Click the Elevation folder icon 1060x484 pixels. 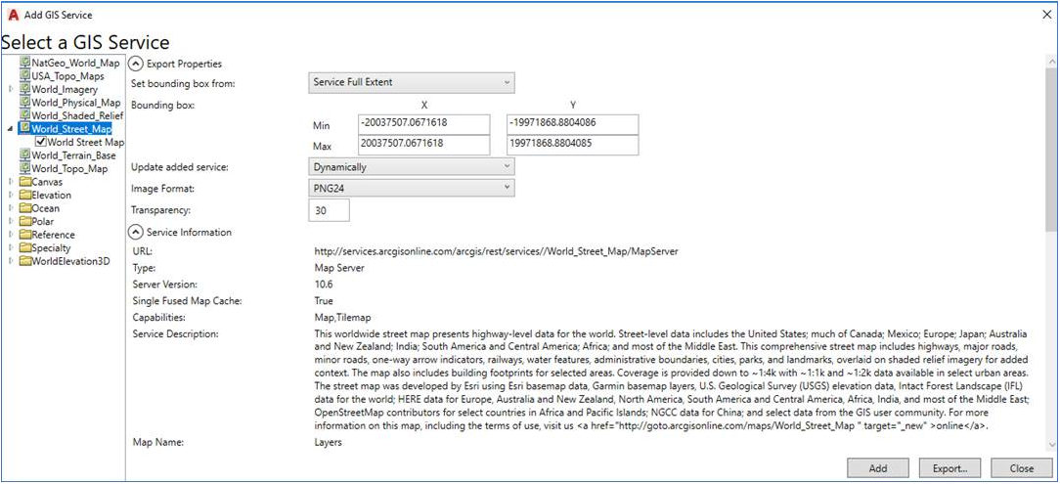coord(25,196)
